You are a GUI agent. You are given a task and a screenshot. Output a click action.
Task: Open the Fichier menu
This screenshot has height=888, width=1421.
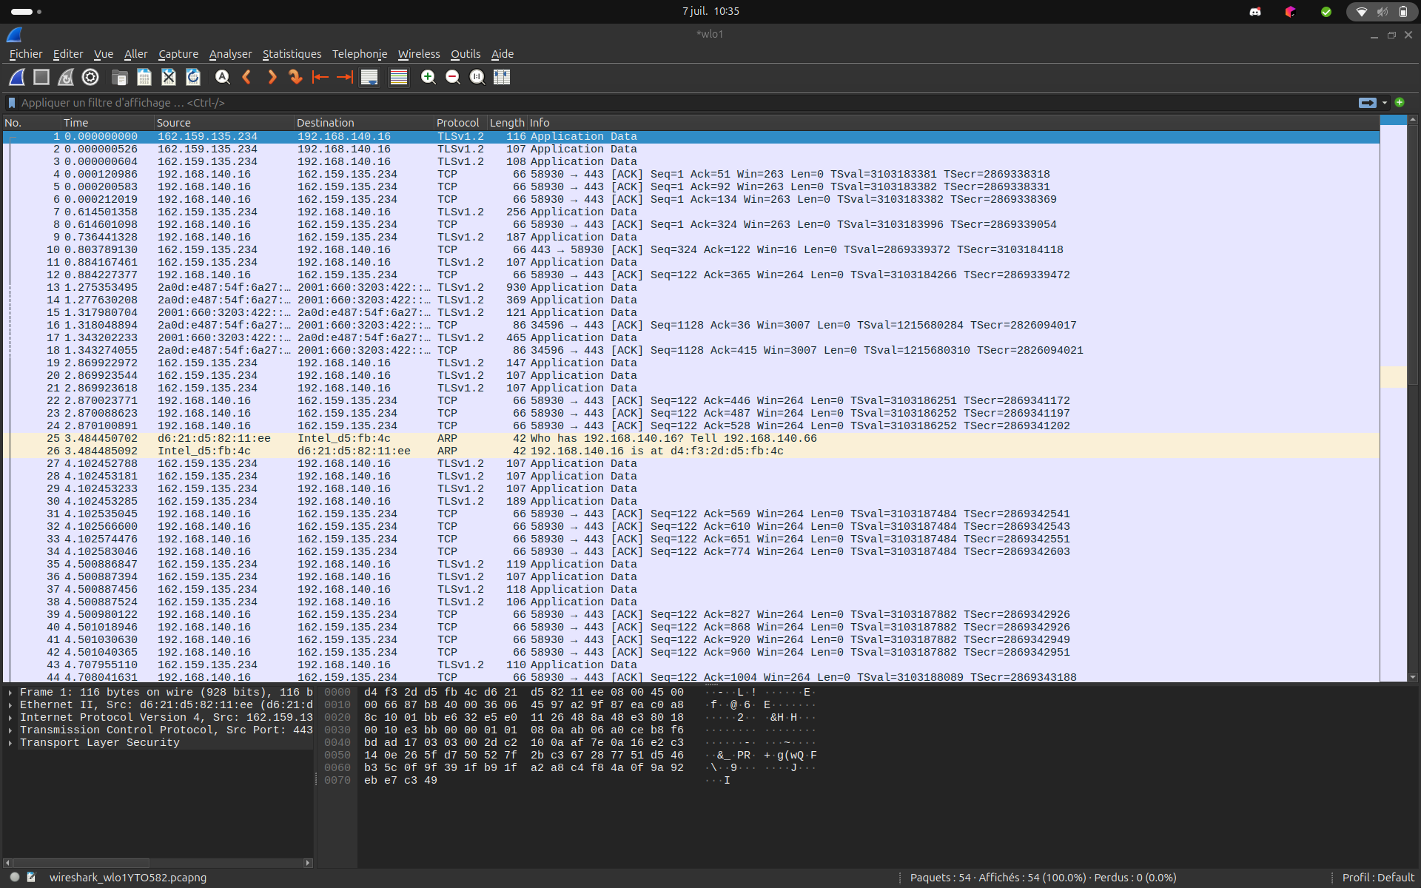click(26, 54)
